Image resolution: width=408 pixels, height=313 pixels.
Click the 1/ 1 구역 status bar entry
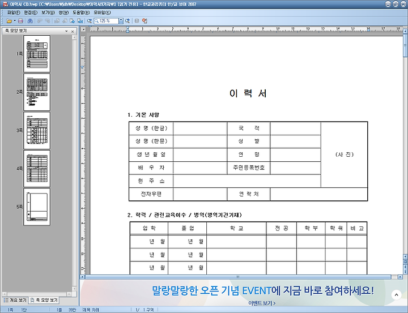(x=144, y=310)
